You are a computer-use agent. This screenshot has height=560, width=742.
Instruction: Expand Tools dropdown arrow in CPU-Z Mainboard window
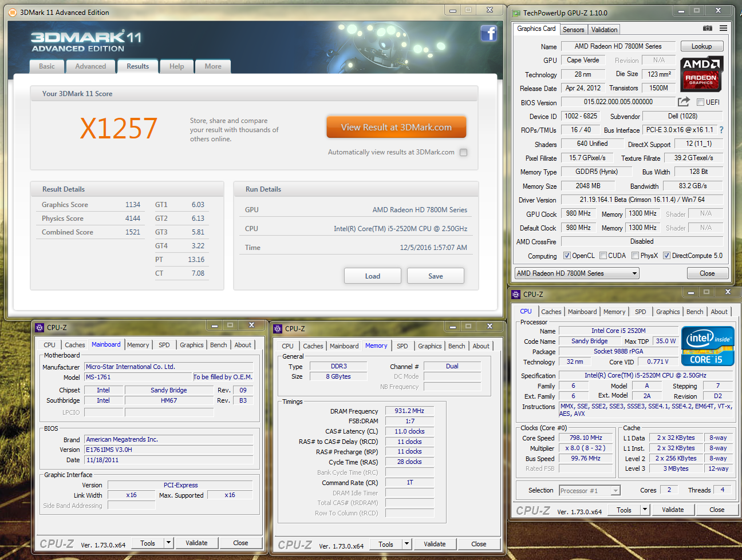[168, 543]
